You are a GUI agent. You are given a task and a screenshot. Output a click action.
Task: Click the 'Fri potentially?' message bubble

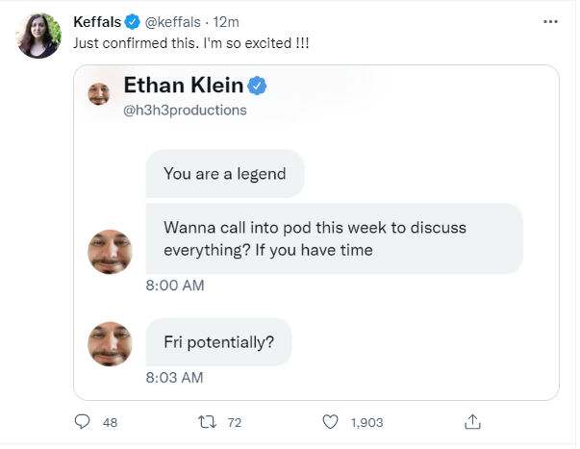218,341
